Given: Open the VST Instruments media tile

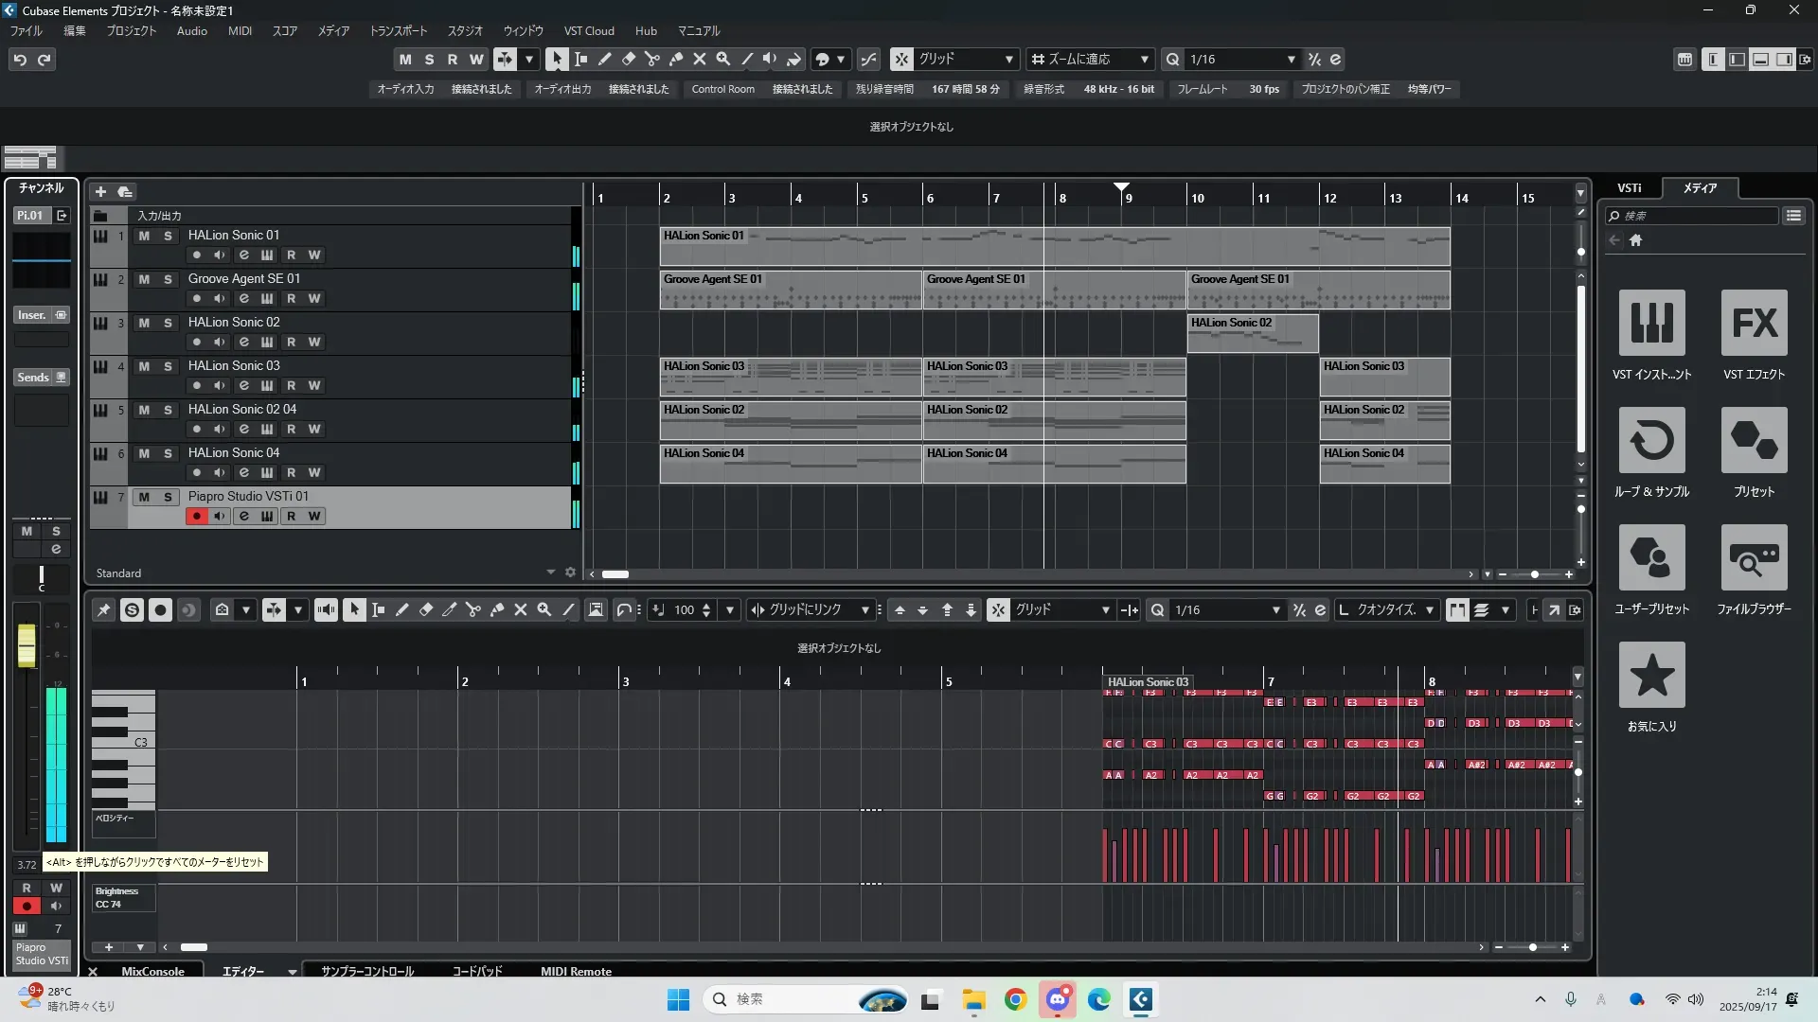Looking at the screenshot, I should pyautogui.click(x=1651, y=324).
